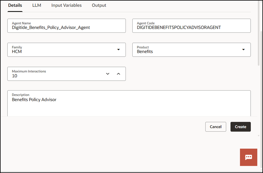Viewport: 263px width, 173px height.
Task: Increase Maximum Interactions value
Action: pyautogui.click(x=118, y=74)
